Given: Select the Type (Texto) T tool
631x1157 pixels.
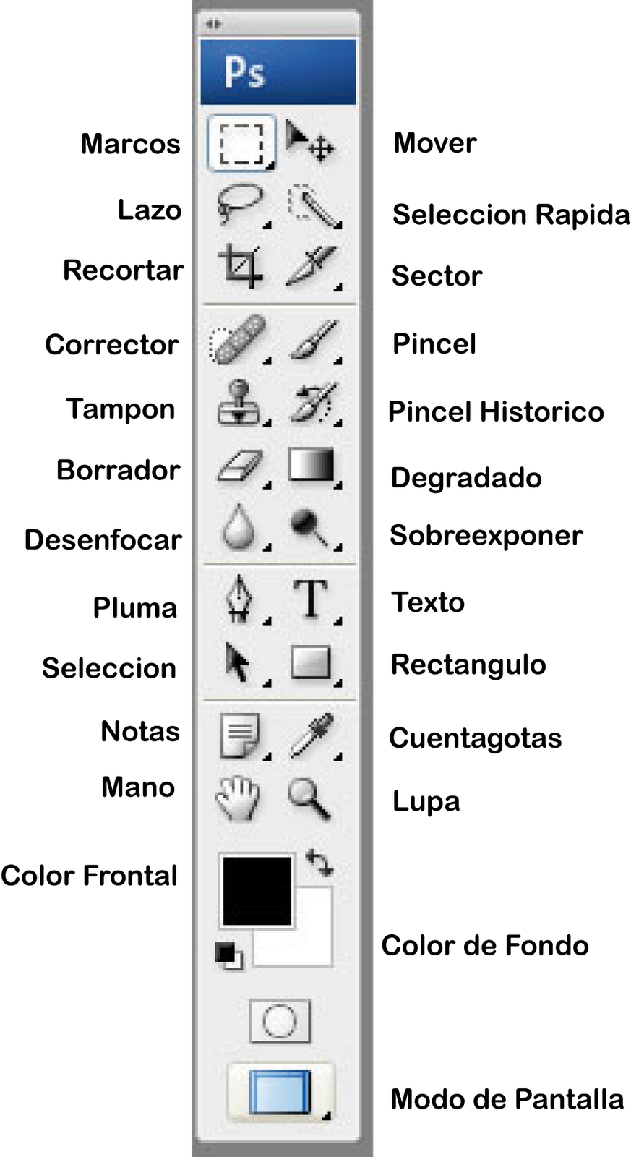Looking at the screenshot, I should click(x=312, y=599).
